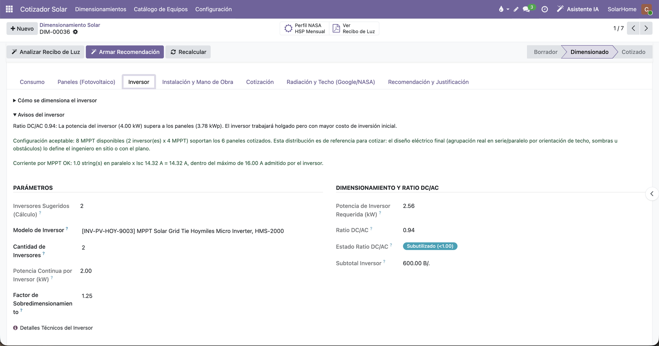The width and height of the screenshot is (659, 346).
Task: Open Radiación y Techo (Google/NASA) tab
Action: (x=331, y=82)
